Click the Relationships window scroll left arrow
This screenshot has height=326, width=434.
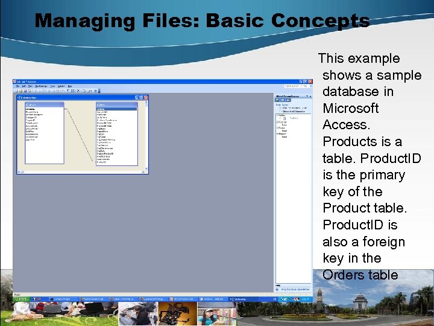(19, 172)
